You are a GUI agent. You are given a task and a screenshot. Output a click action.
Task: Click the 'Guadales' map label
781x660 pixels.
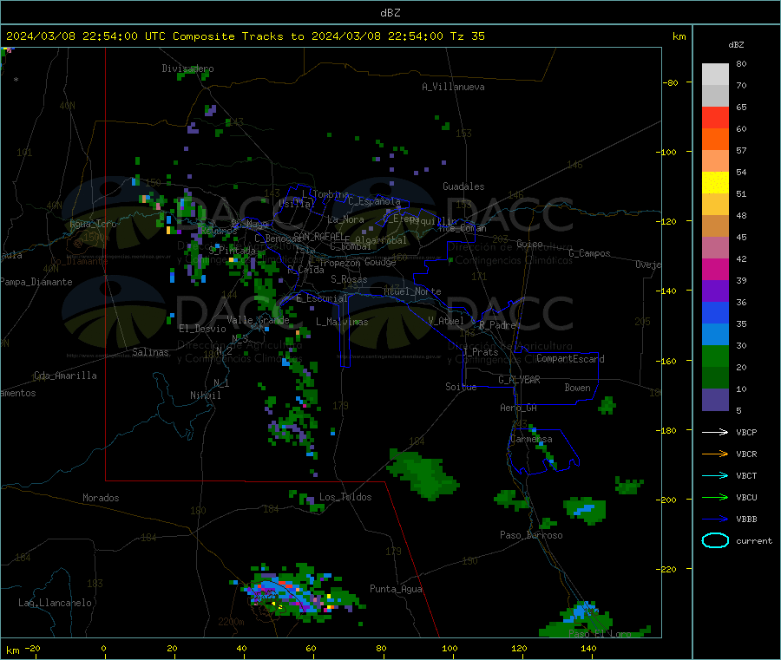point(463,186)
